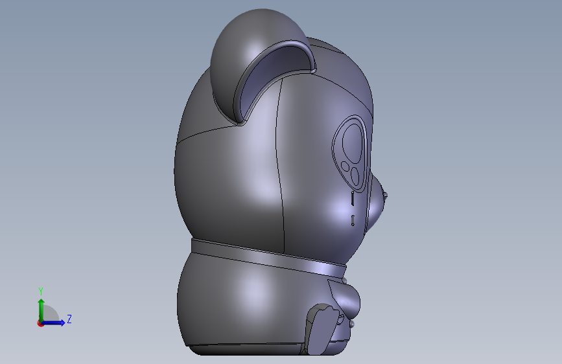The image size is (562, 364).
Task: Click the blue Z axis arrow of the triad
Action: (x=54, y=323)
